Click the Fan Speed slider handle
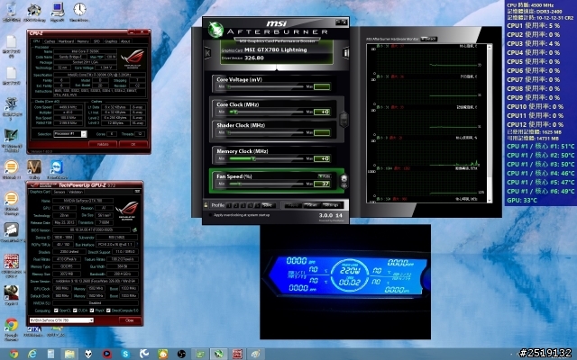The width and height of the screenshot is (577, 360). (241, 184)
